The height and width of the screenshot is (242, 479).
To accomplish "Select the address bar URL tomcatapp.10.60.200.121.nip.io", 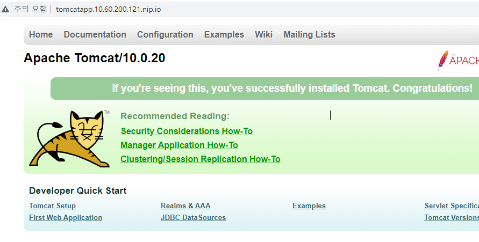I will tap(109, 9).
